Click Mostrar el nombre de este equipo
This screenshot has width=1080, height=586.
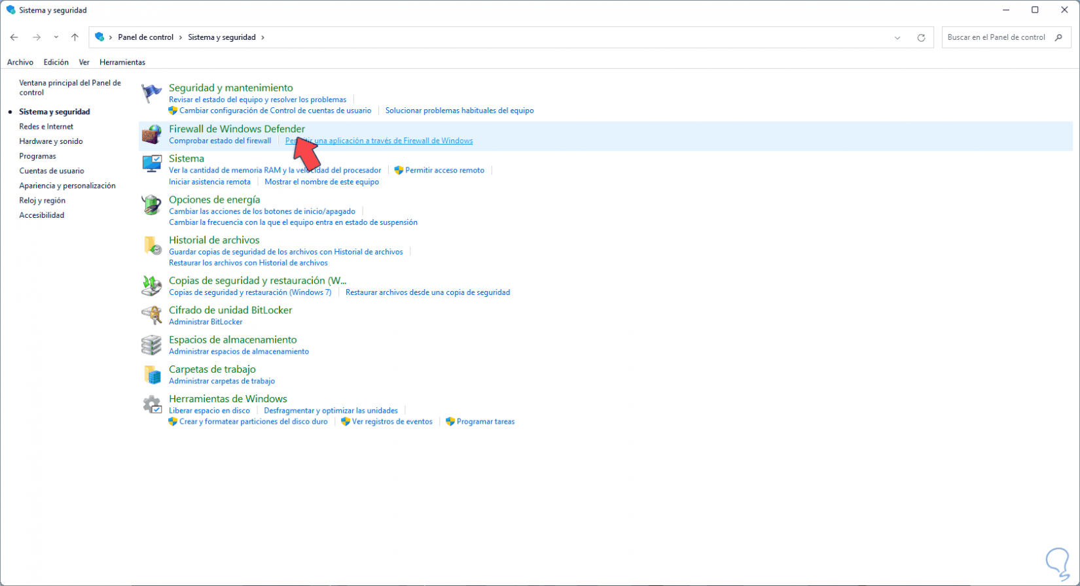[x=322, y=182]
